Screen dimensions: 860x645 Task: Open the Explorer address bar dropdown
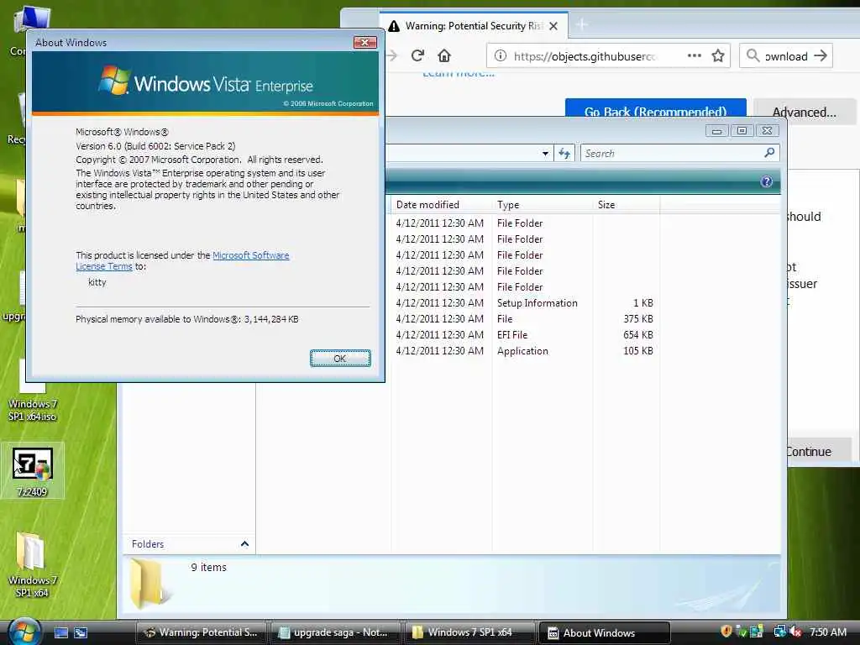[x=545, y=154]
